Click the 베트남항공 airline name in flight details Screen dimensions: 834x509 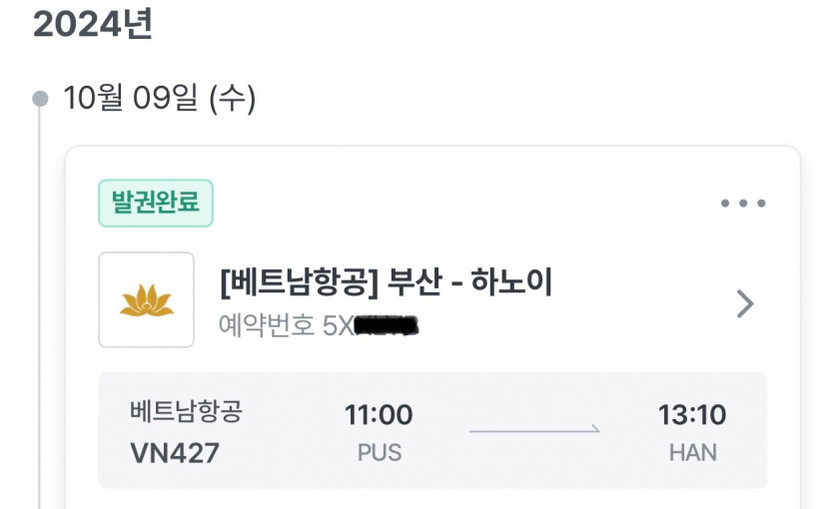point(187,412)
